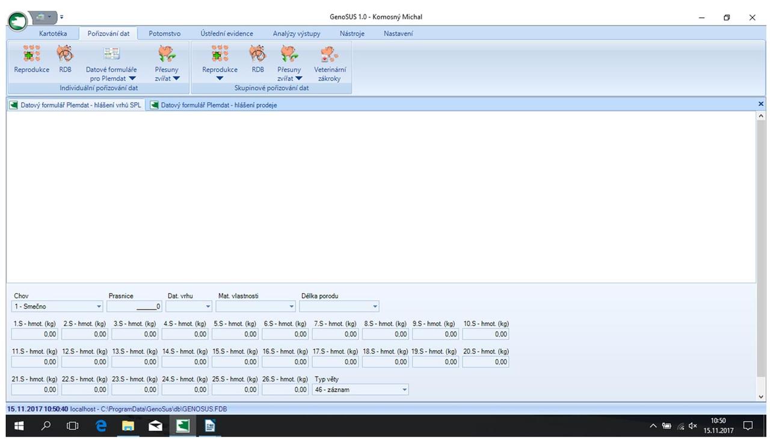Image resolution: width=770 pixels, height=439 pixels.
Task: Expand the Typ věty dropdown
Action: pyautogui.click(x=404, y=390)
